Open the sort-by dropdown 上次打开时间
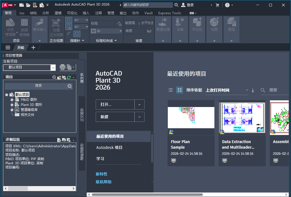 pos(227,90)
